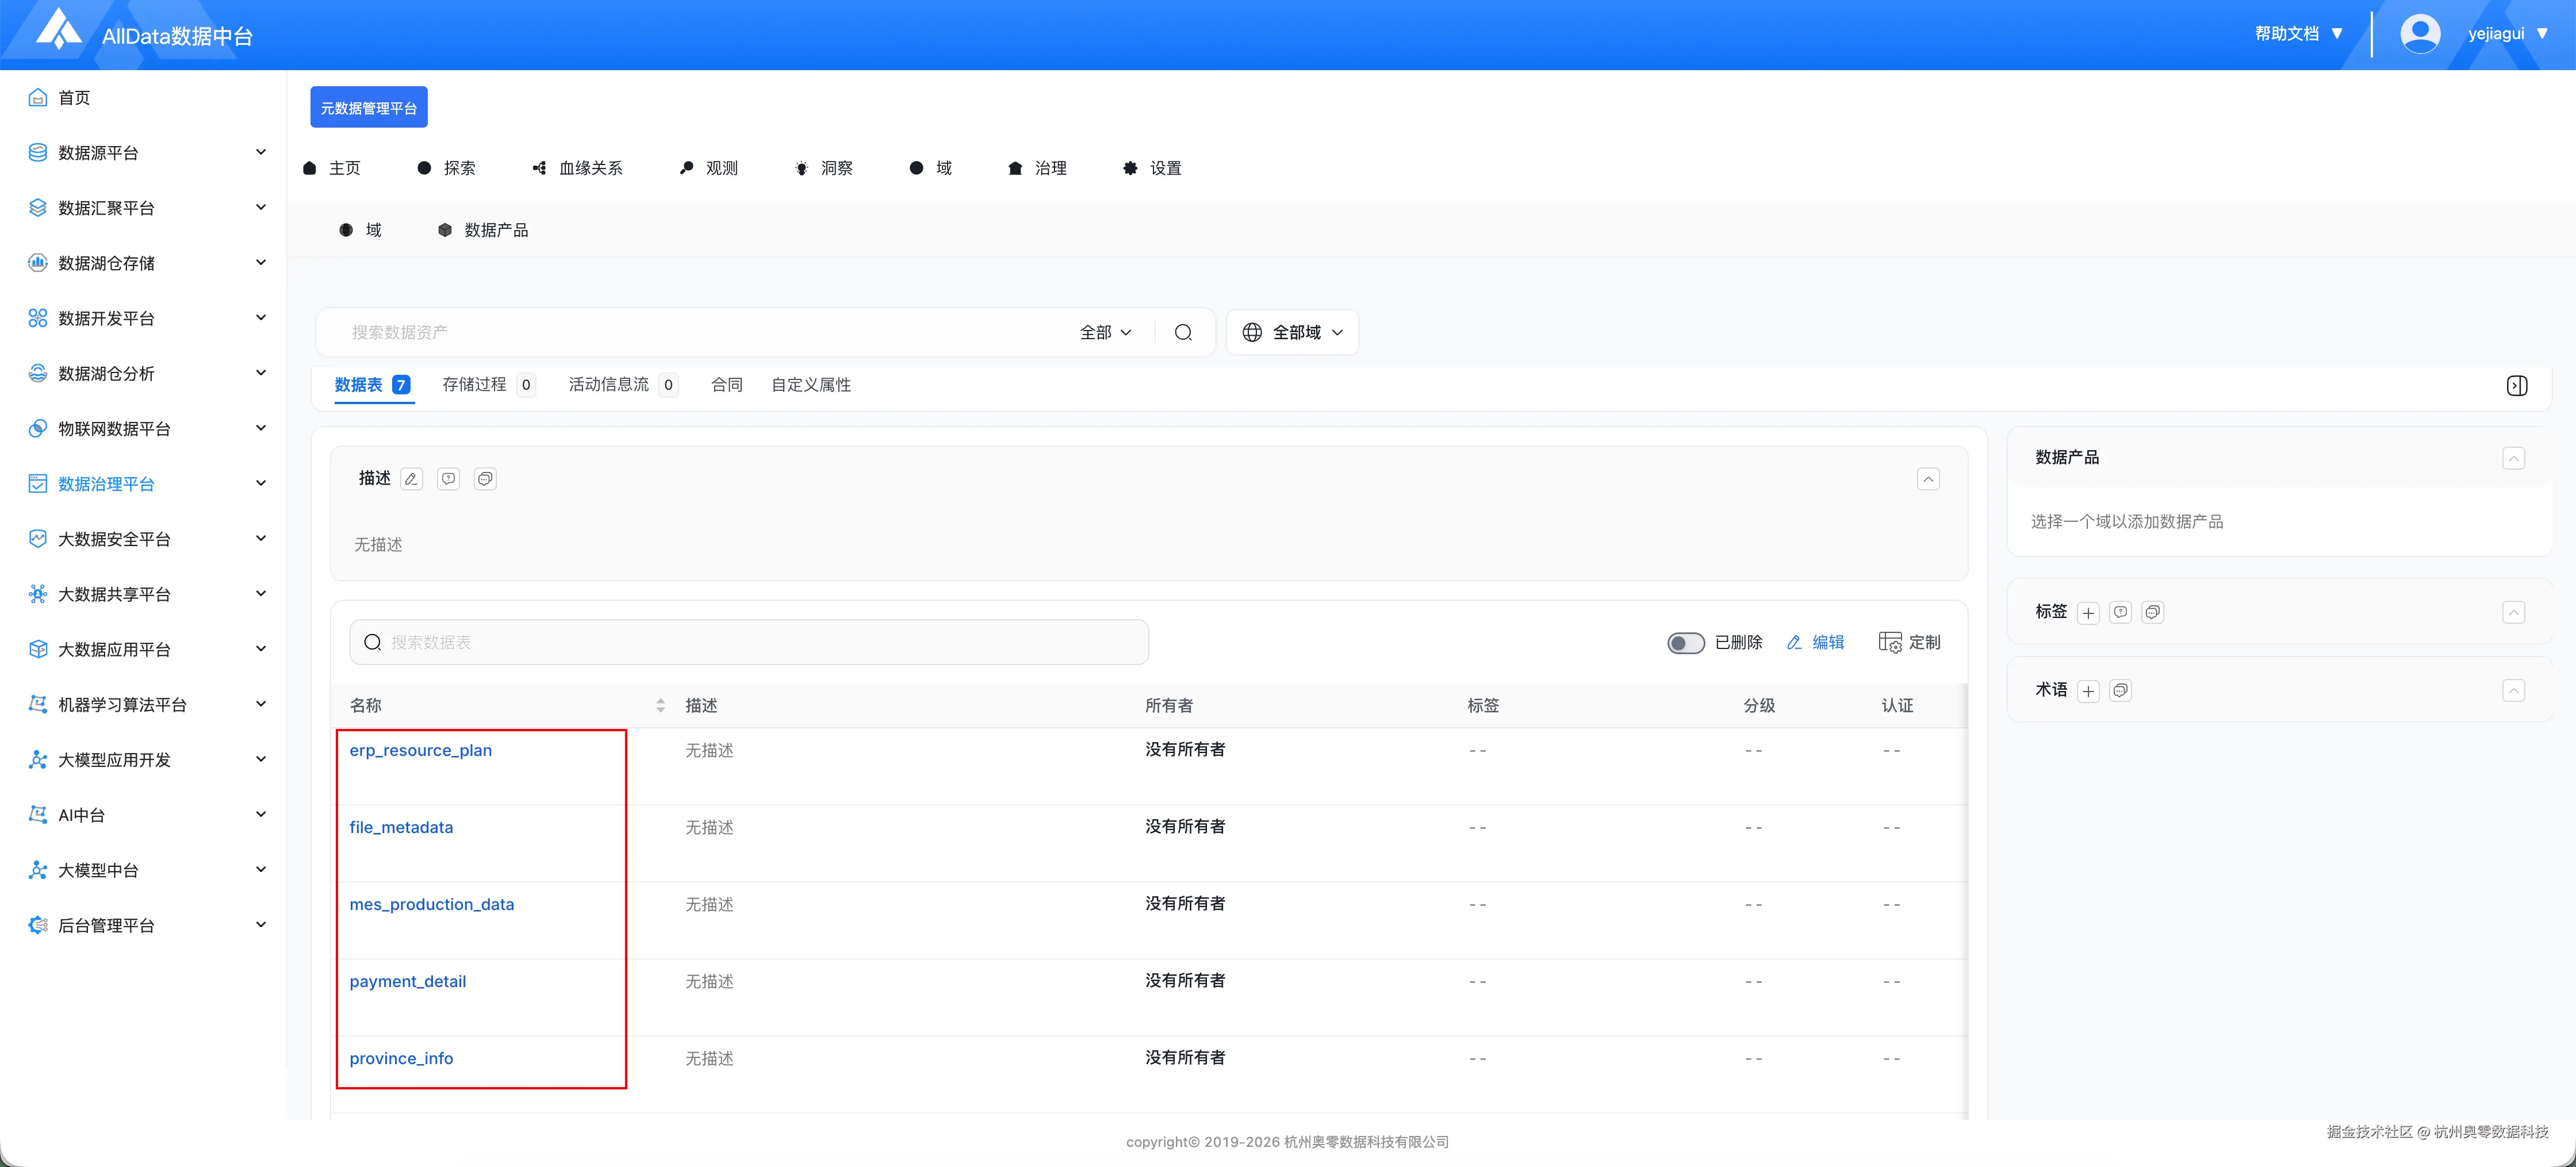Add a term with the 术语 plus icon
Viewport: 2576px width, 1167px height.
[2088, 691]
